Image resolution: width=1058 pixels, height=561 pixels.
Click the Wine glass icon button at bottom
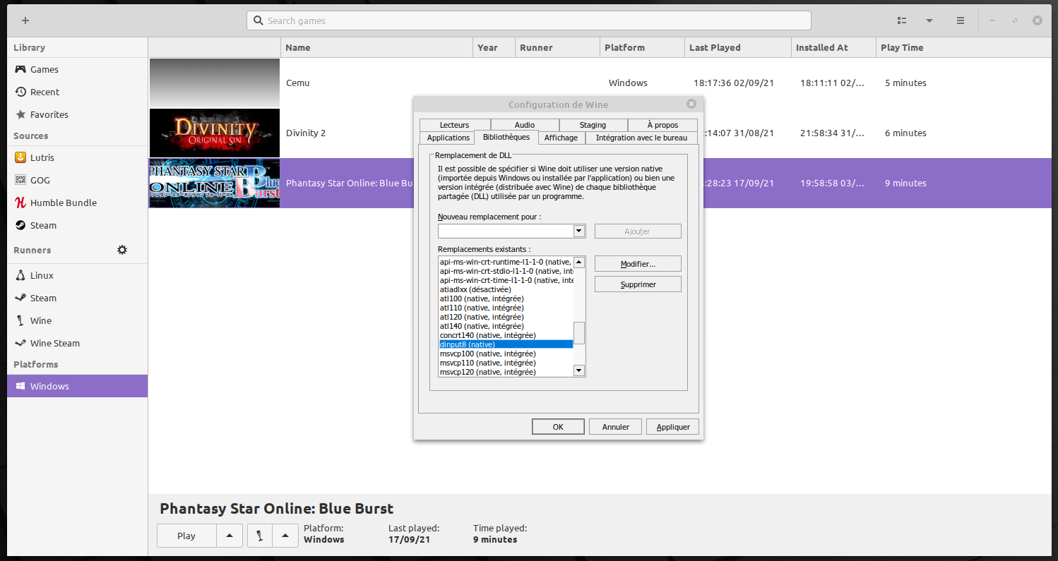click(x=259, y=536)
